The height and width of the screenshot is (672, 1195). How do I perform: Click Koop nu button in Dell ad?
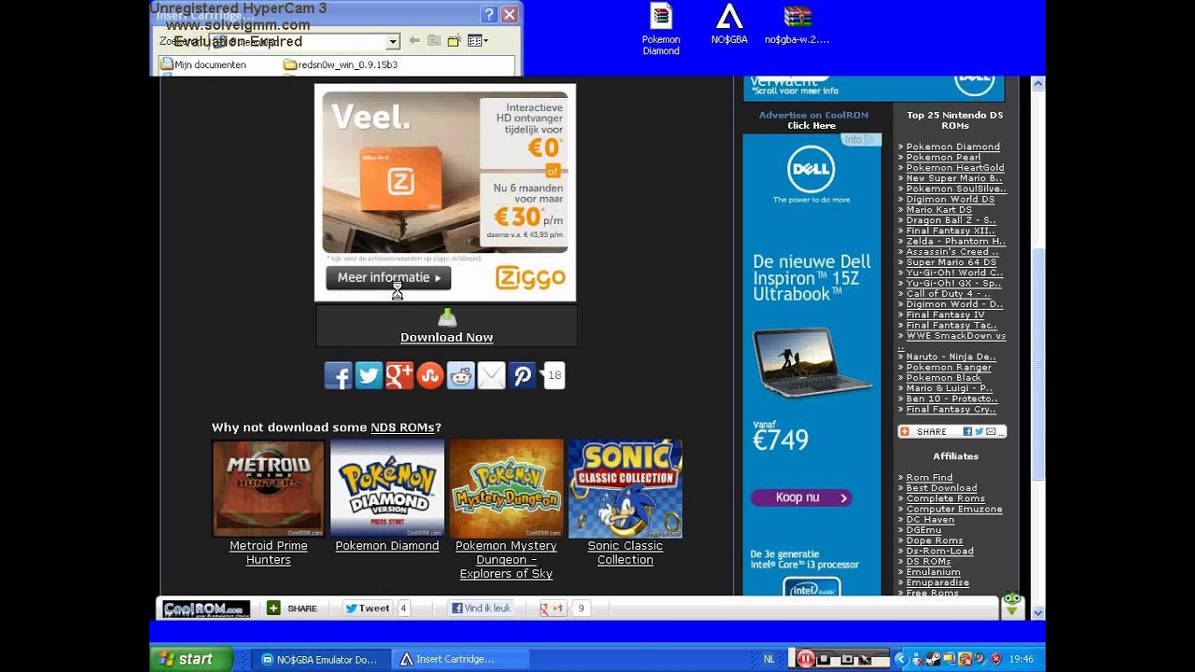click(801, 497)
